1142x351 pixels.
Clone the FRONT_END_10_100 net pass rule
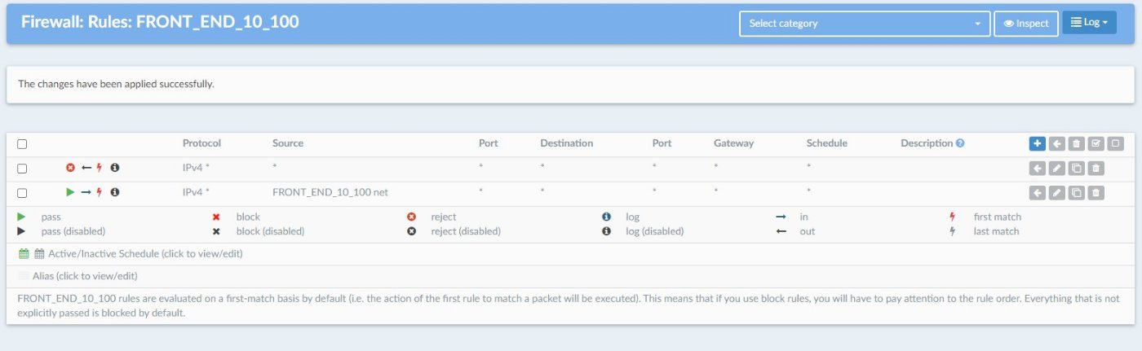click(1077, 193)
